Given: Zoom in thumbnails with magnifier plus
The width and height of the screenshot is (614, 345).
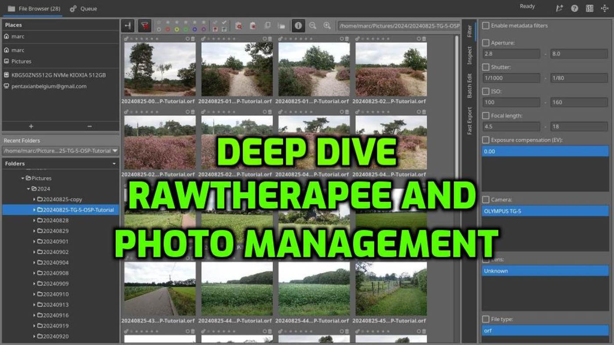Looking at the screenshot, I should click(327, 26).
